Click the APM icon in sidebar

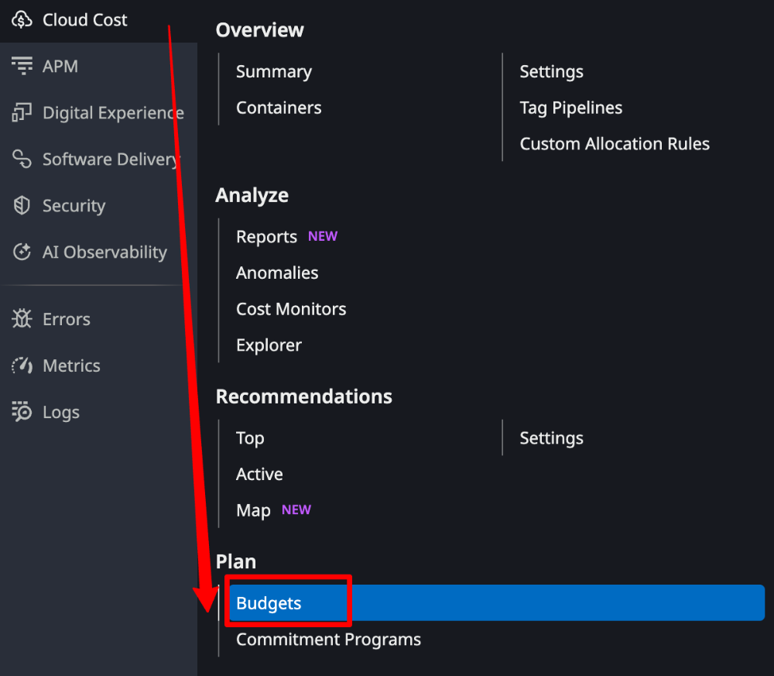[22, 66]
